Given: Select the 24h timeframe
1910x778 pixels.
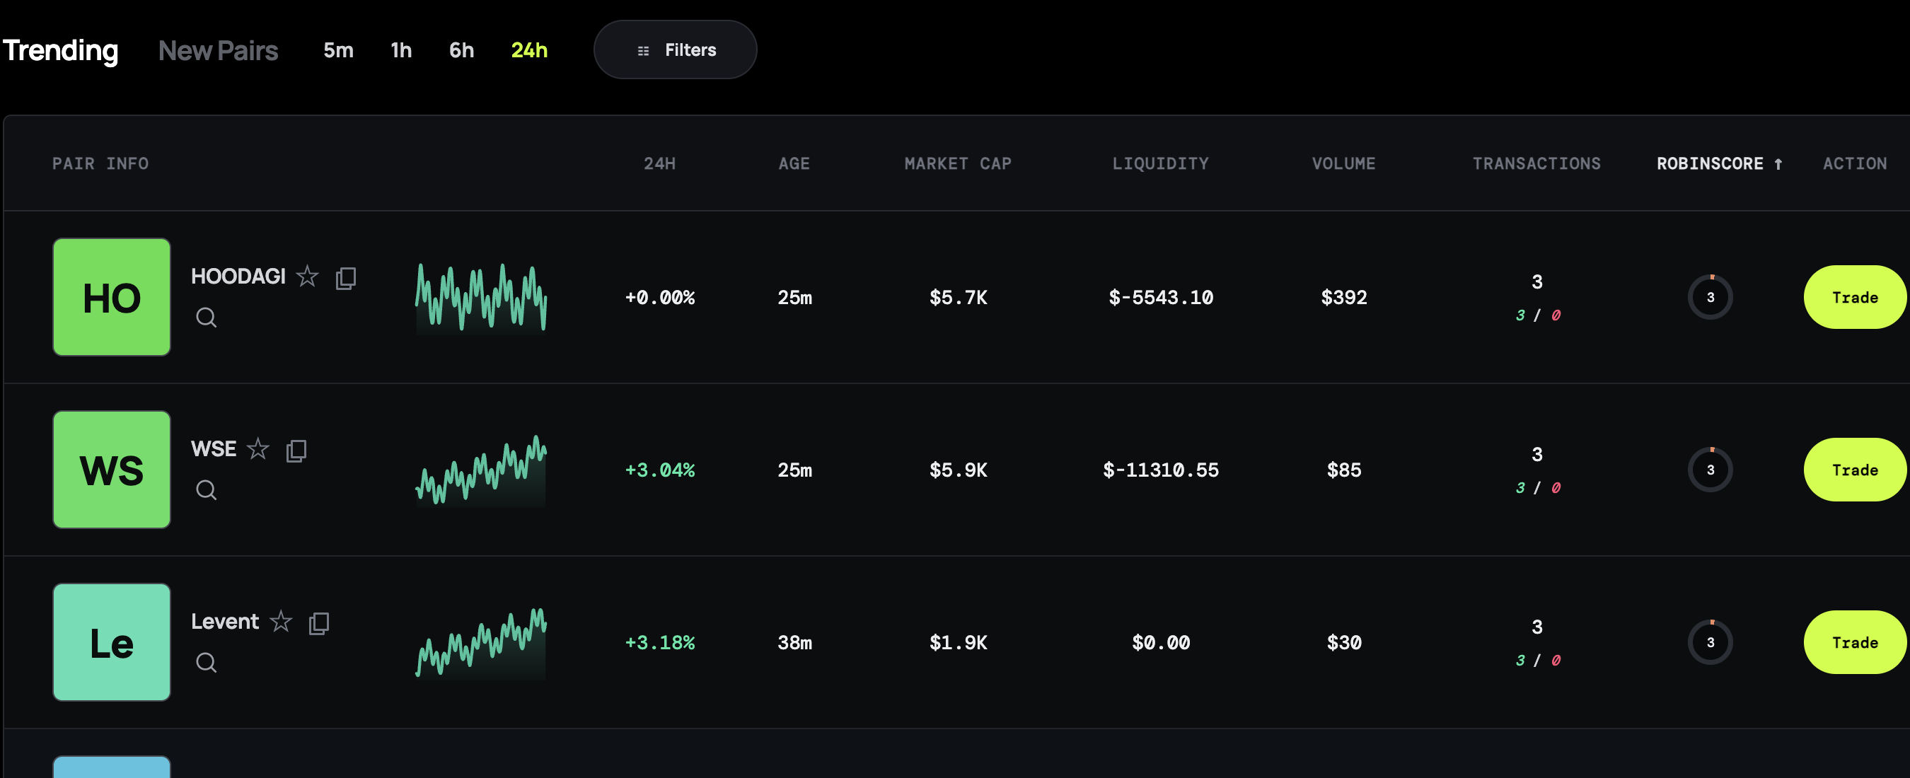Looking at the screenshot, I should [x=529, y=50].
